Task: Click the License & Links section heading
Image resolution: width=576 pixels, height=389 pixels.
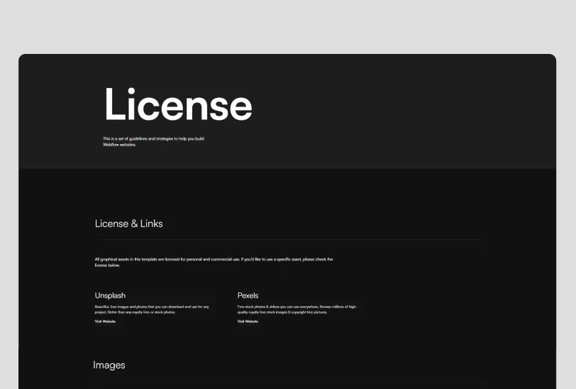Action: (x=128, y=224)
